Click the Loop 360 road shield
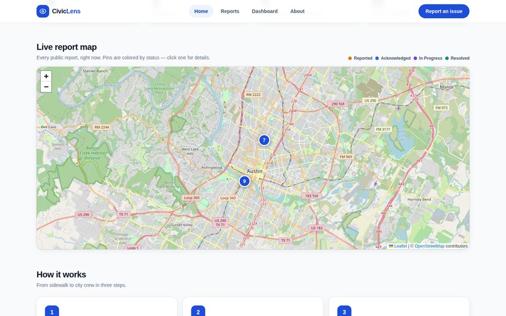Screen dimensions: 506x316 coord(191,197)
